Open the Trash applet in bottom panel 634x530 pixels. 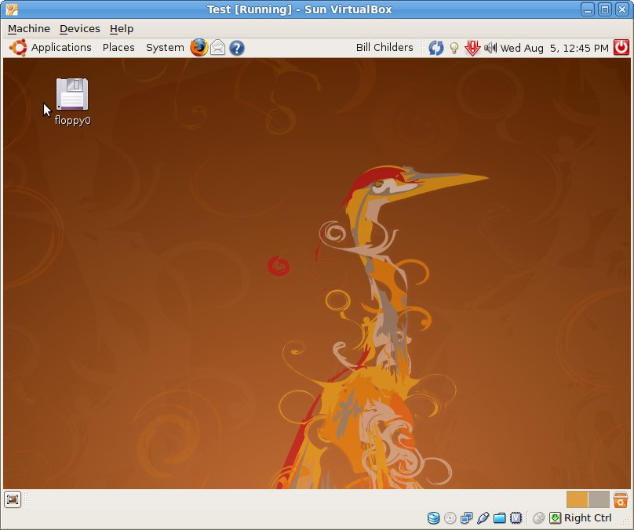tap(621, 499)
